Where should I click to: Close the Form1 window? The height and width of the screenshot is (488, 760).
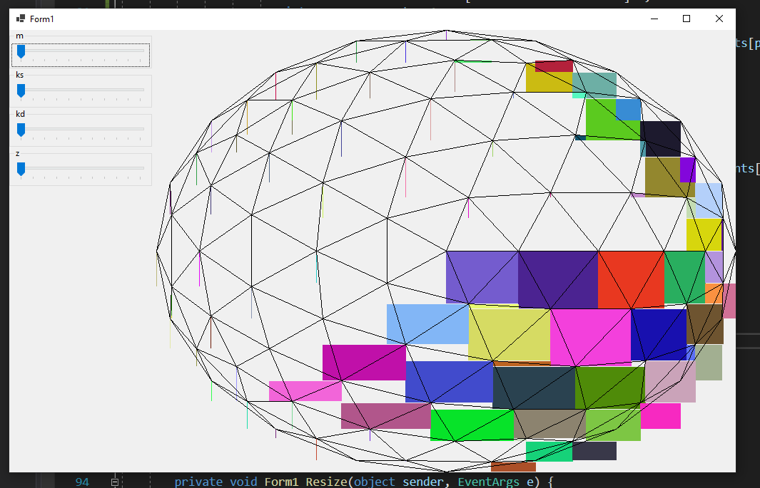point(719,19)
